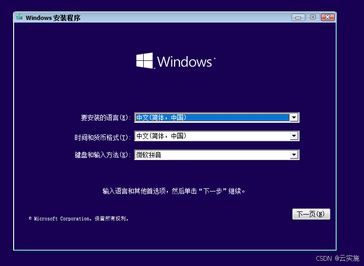This screenshot has width=364, height=266.
Task: Click the 要安装的语言(E) label
Action: pos(106,118)
